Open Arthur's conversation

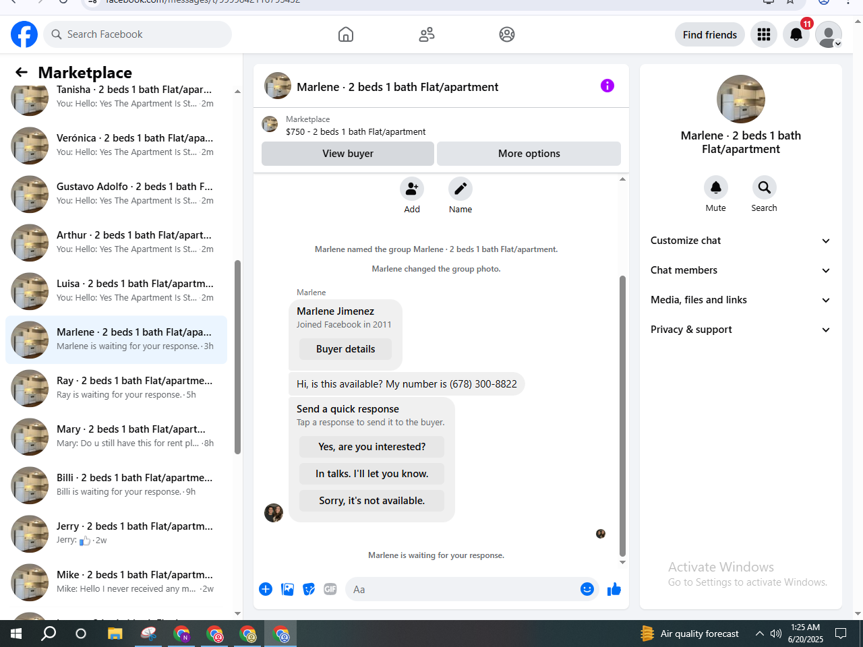tap(116, 243)
